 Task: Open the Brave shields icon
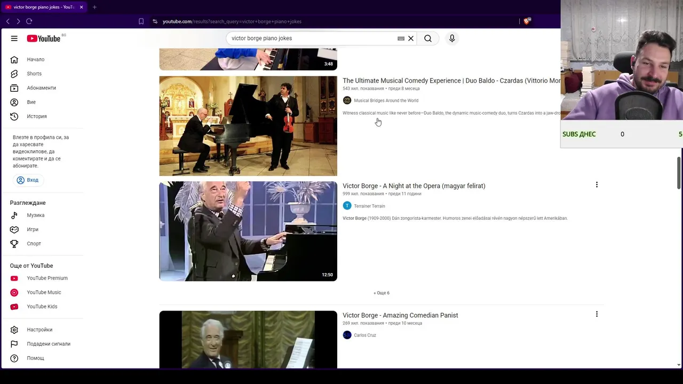tap(527, 21)
